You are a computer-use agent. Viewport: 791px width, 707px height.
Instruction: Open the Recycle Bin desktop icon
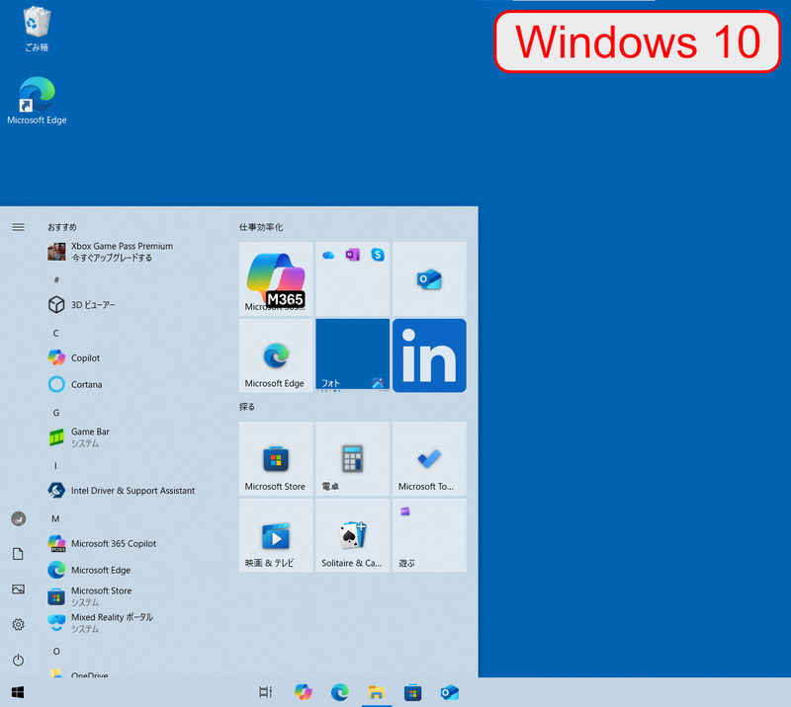(x=37, y=29)
